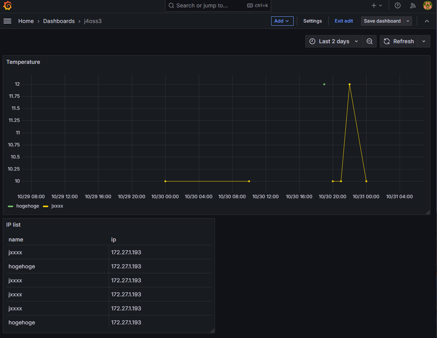
Task: Click the zoom out time range icon
Action: click(370, 41)
